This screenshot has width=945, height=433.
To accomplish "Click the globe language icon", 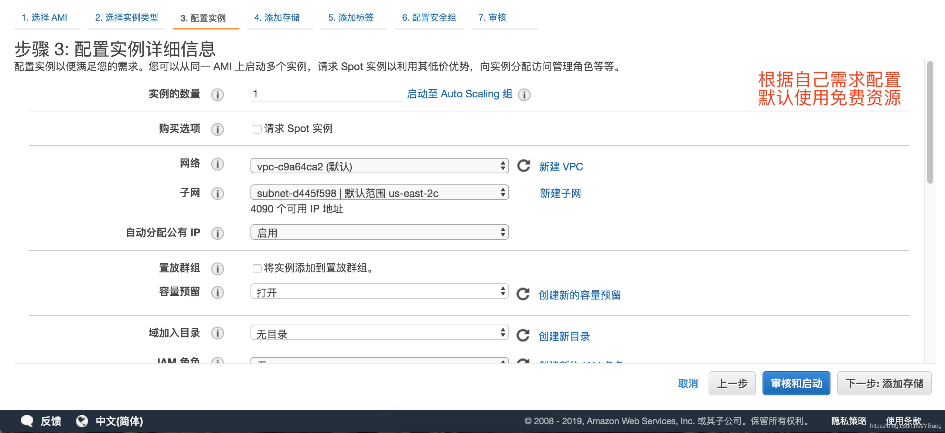I will (x=82, y=421).
